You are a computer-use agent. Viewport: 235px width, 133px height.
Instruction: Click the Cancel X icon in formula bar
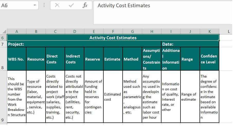[57, 5]
